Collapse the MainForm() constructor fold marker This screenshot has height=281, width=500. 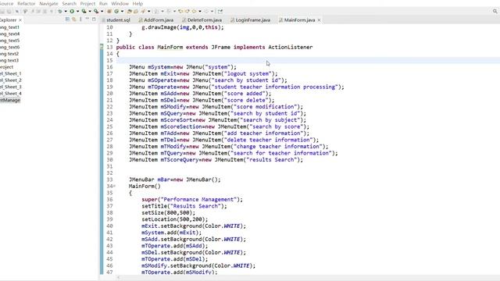point(115,186)
